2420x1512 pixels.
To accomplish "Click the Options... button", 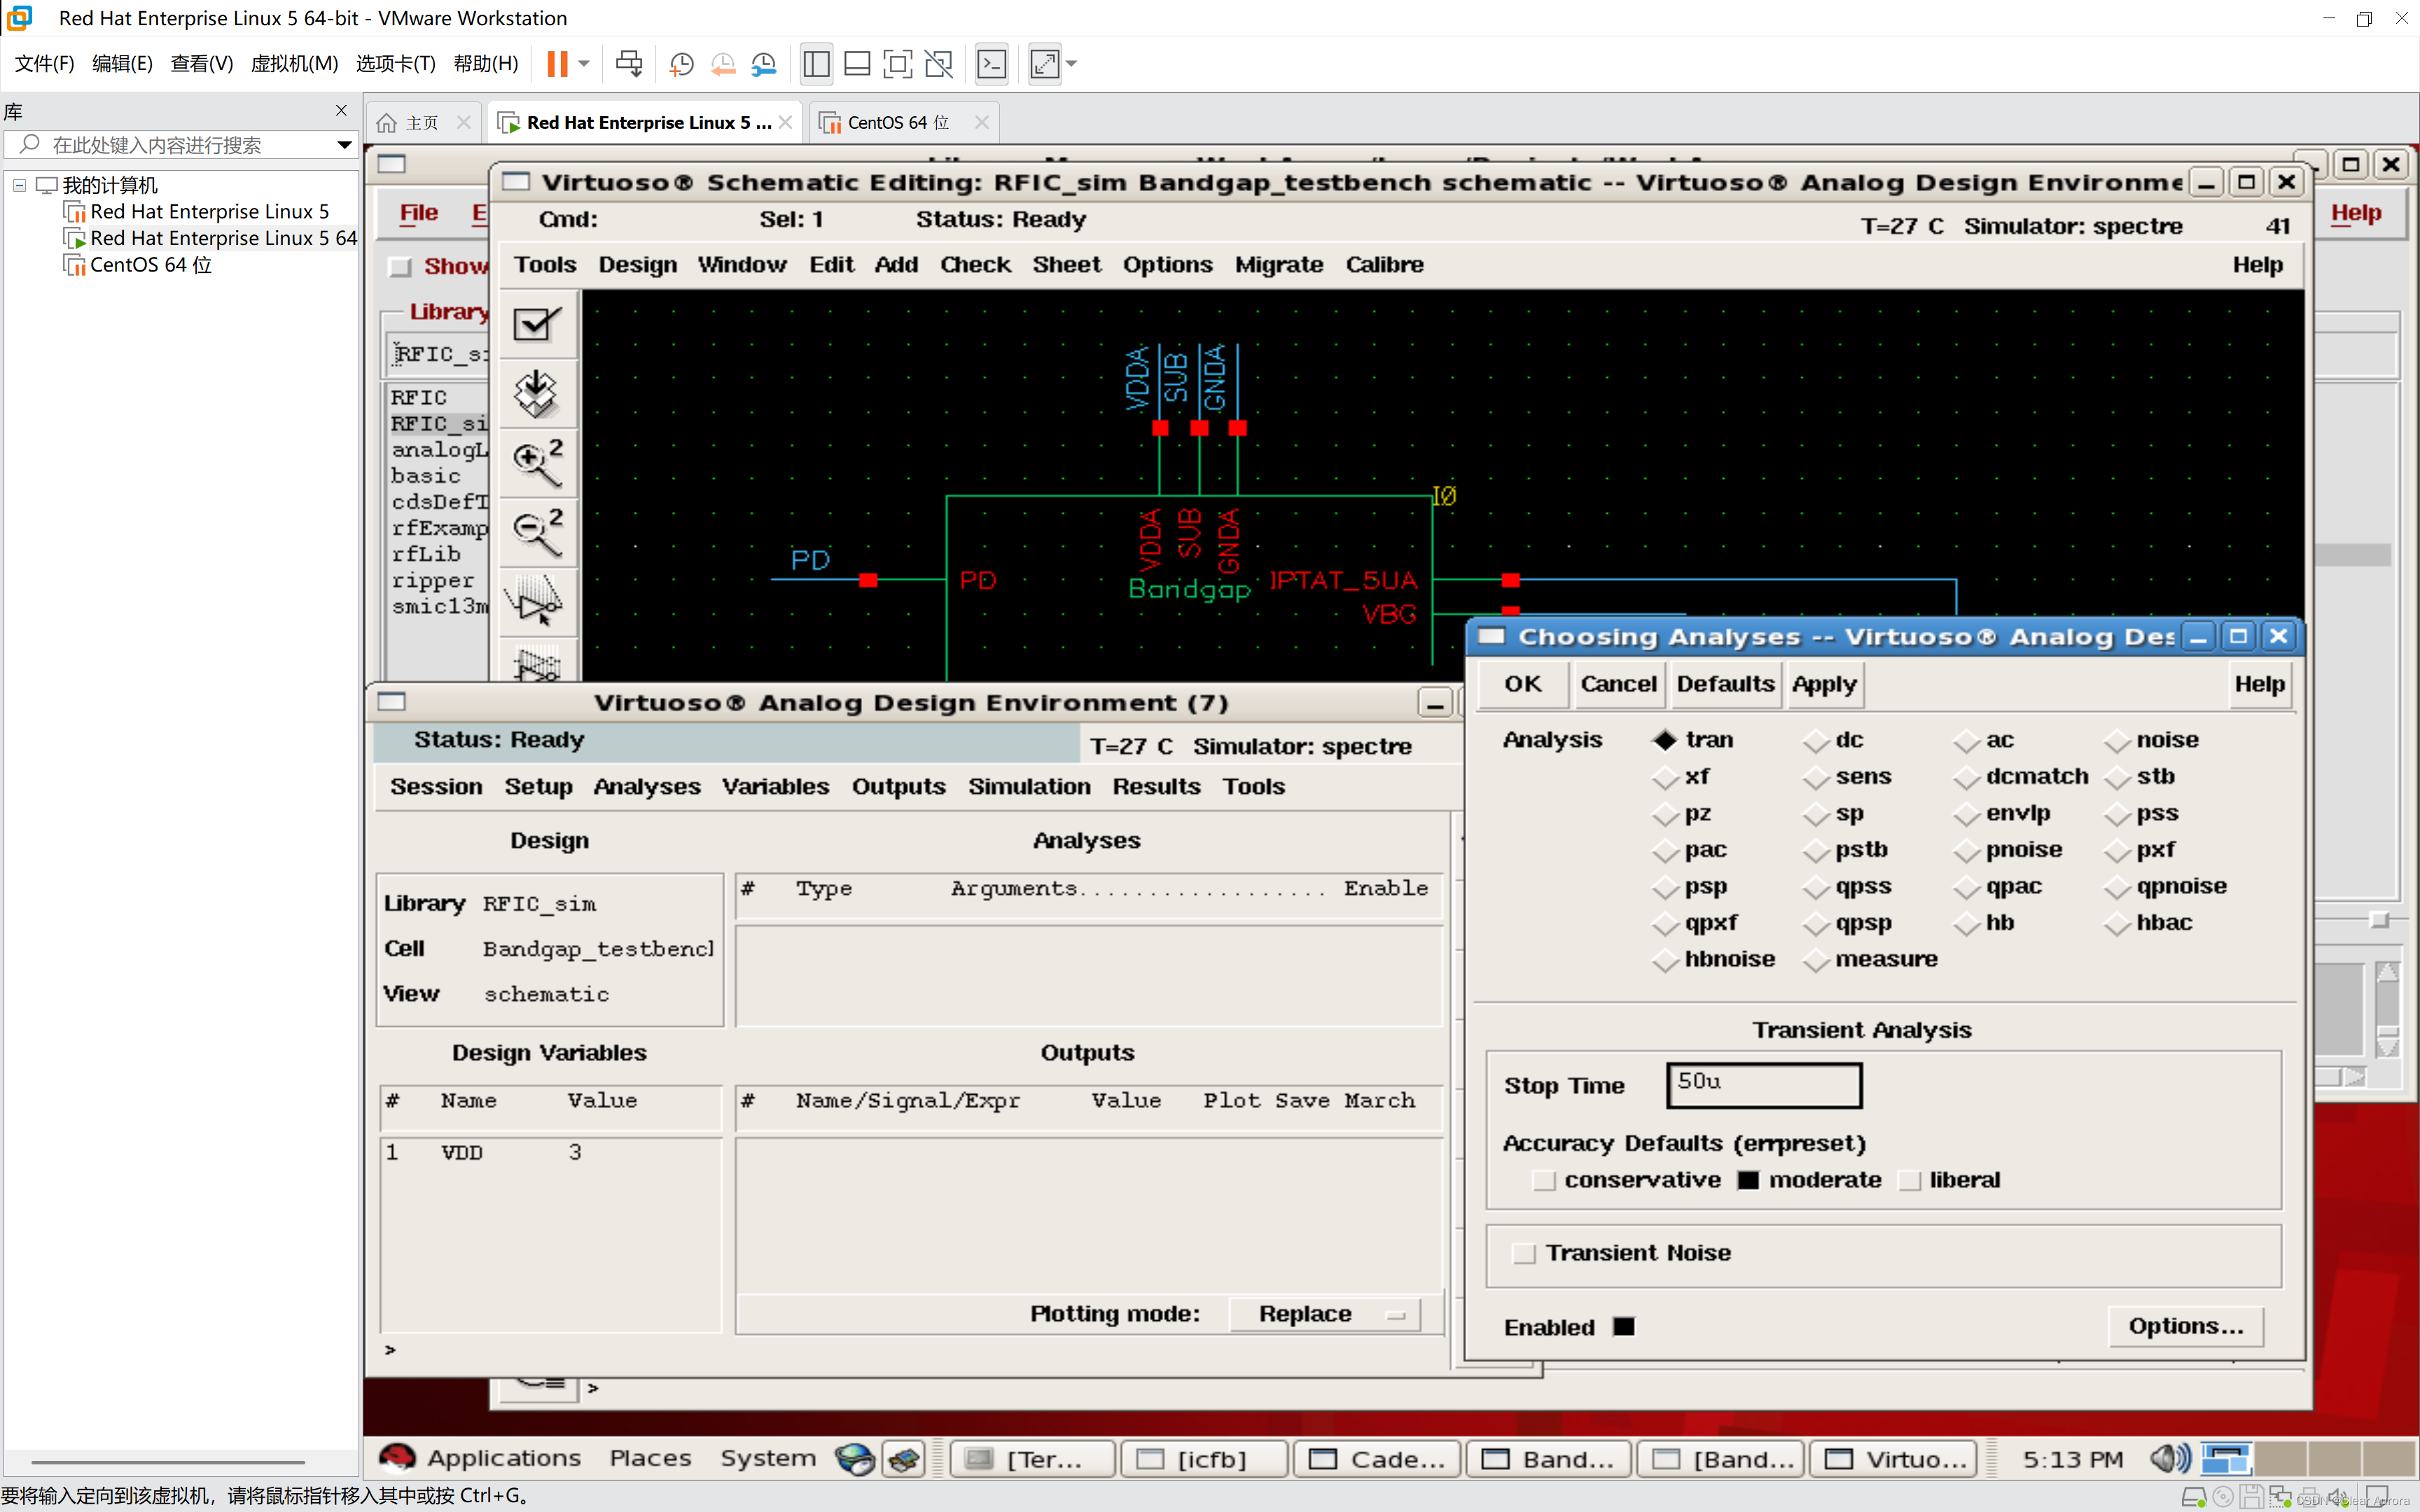I will 2185,1326.
